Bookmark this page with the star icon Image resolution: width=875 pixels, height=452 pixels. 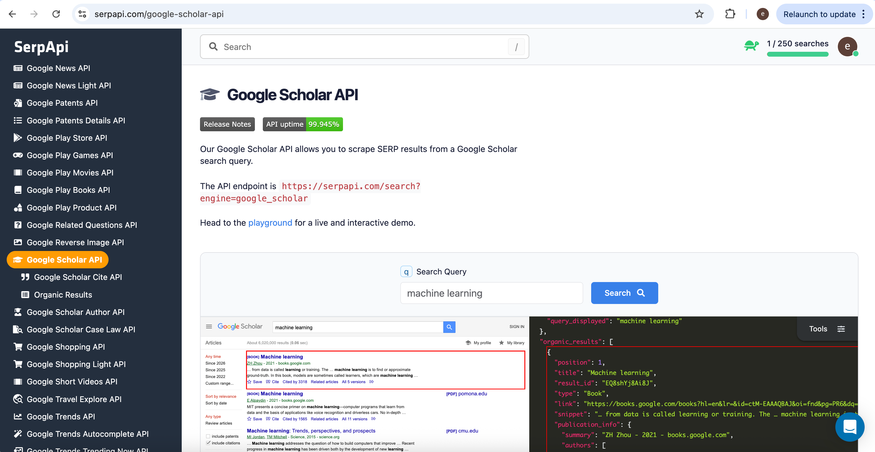point(699,14)
